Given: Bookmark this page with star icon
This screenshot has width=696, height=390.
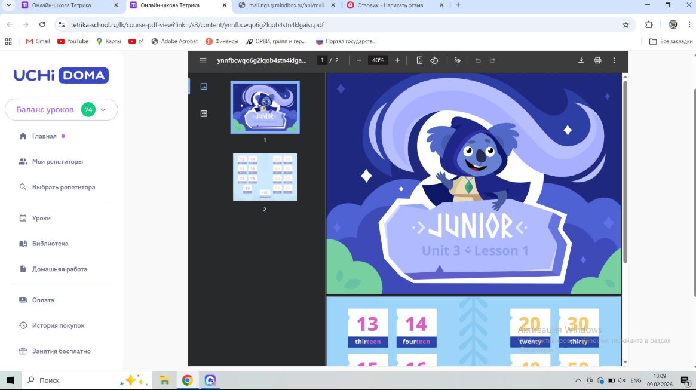Looking at the screenshot, I should [x=626, y=25].
